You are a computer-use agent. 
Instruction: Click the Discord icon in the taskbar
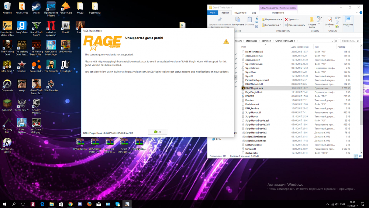point(80,204)
